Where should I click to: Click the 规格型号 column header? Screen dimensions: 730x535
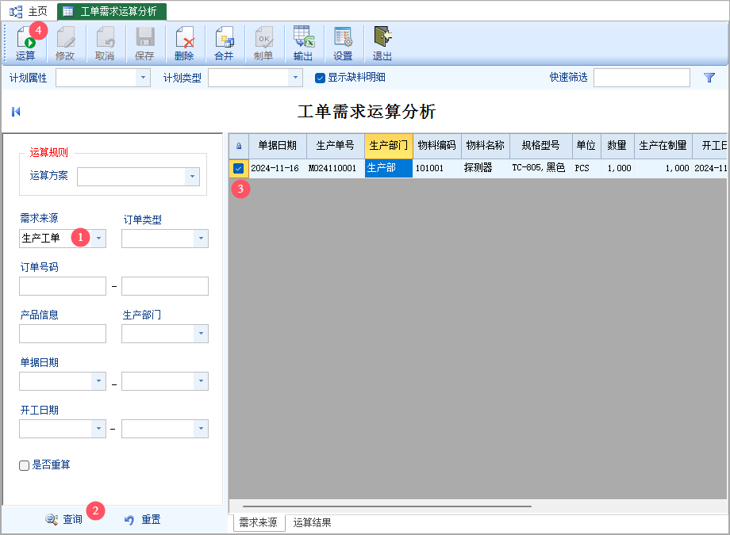(x=540, y=146)
